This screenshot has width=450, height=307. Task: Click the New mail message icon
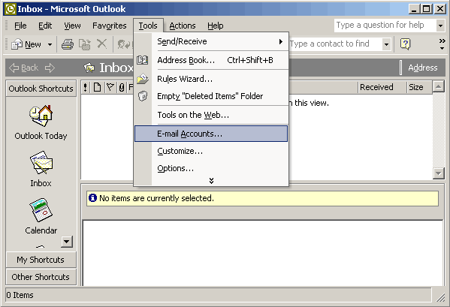click(x=17, y=44)
